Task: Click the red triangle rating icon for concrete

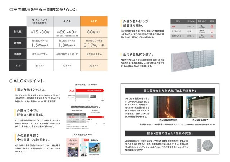Action: coord(212,37)
